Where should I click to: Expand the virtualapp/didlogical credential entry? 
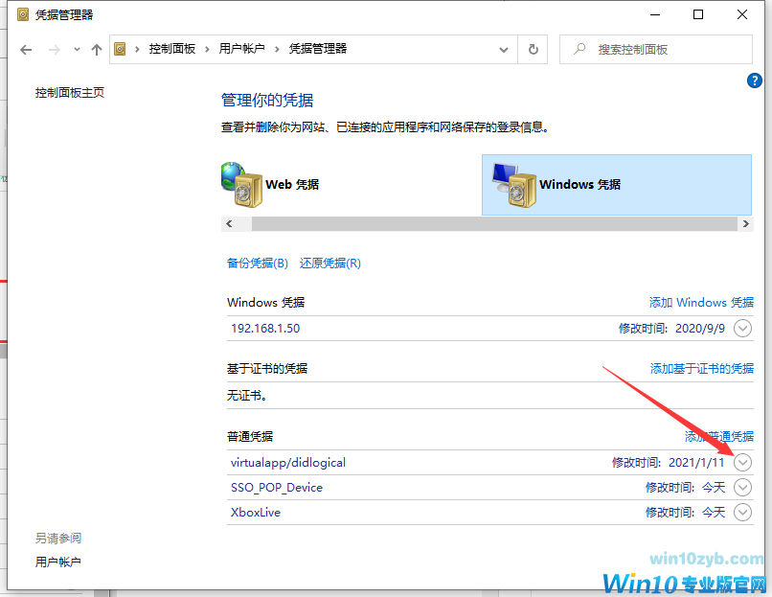click(x=742, y=462)
